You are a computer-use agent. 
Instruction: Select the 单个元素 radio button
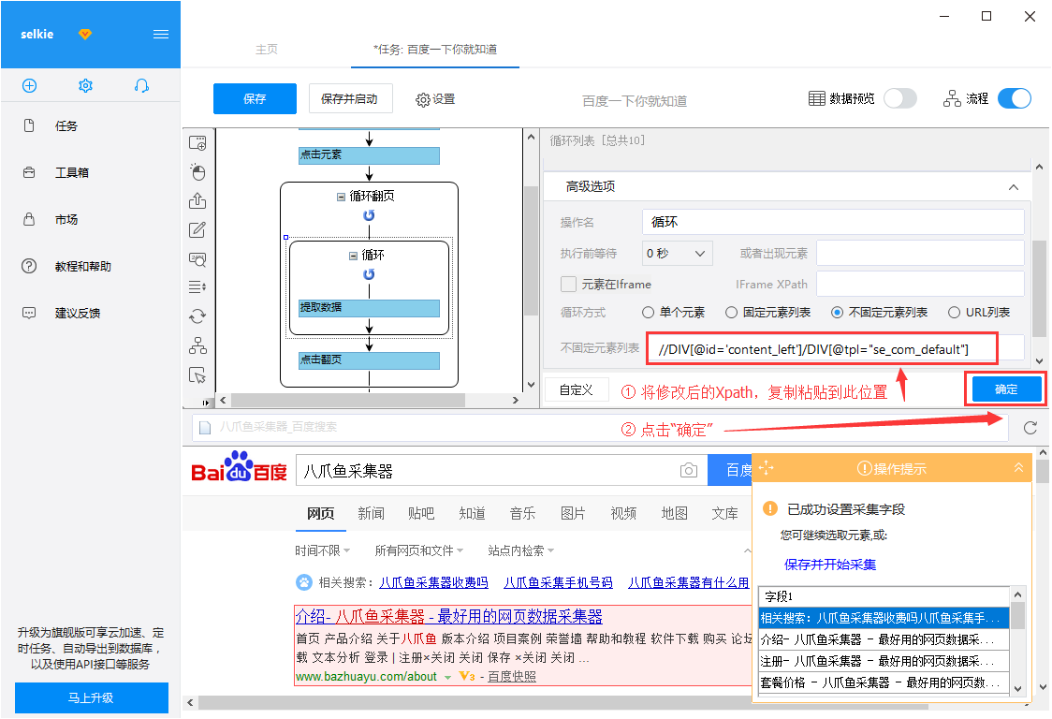pyautogui.click(x=648, y=312)
